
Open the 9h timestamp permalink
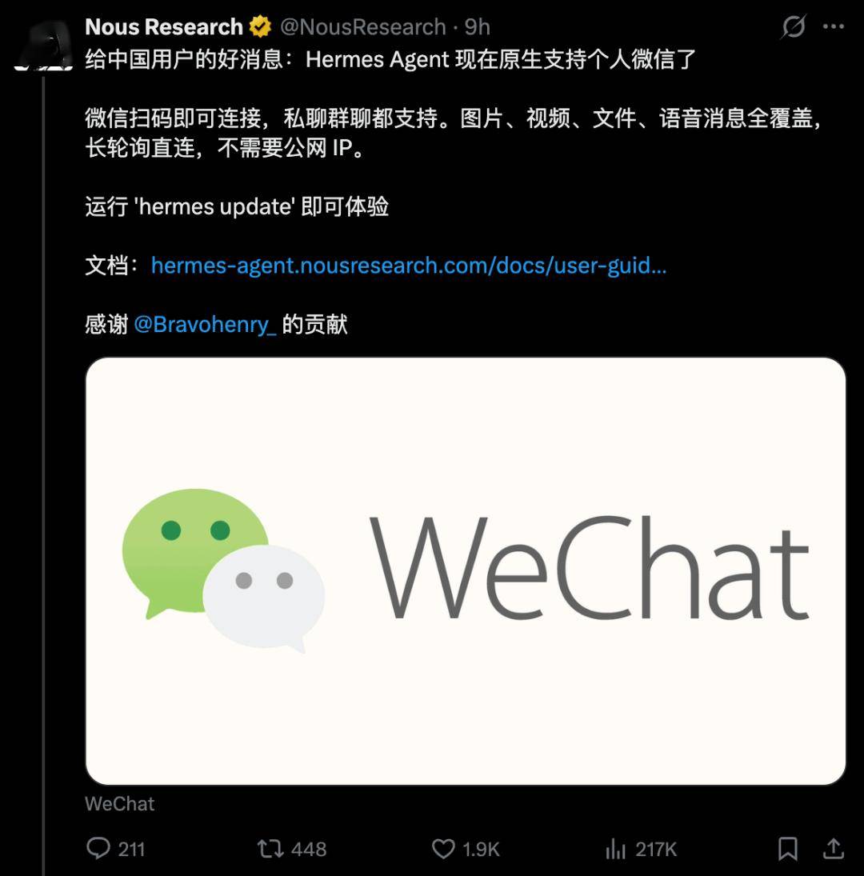(478, 27)
